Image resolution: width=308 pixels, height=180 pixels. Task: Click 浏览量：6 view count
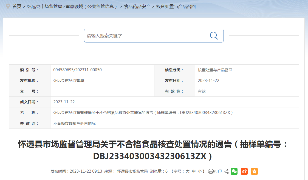159,171
